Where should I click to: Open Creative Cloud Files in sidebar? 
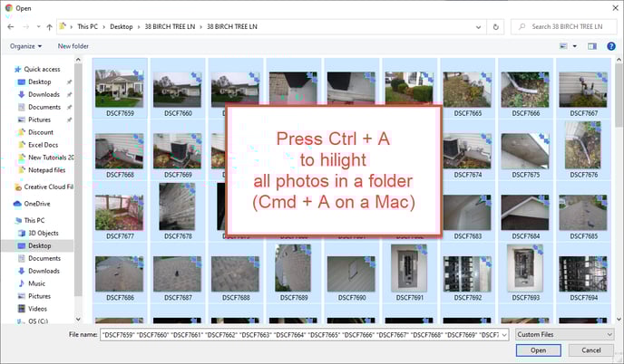(x=45, y=187)
